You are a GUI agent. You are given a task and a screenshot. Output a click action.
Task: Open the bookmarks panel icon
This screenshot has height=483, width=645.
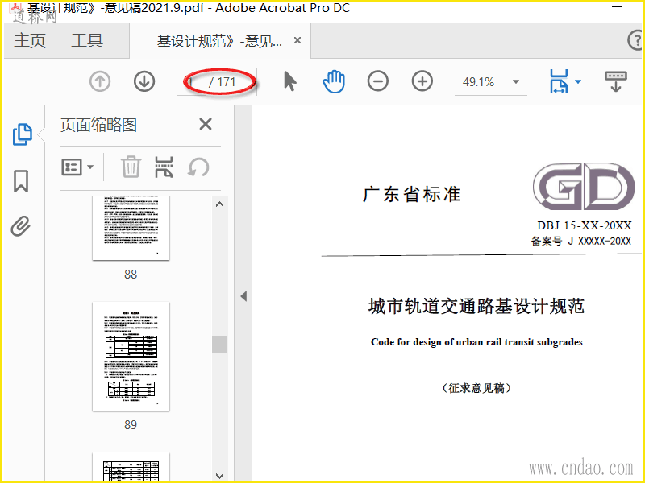[x=21, y=181]
